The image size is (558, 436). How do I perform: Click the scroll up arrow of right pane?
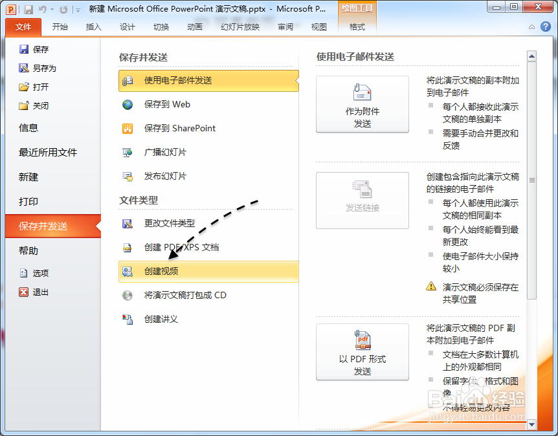coord(531,56)
